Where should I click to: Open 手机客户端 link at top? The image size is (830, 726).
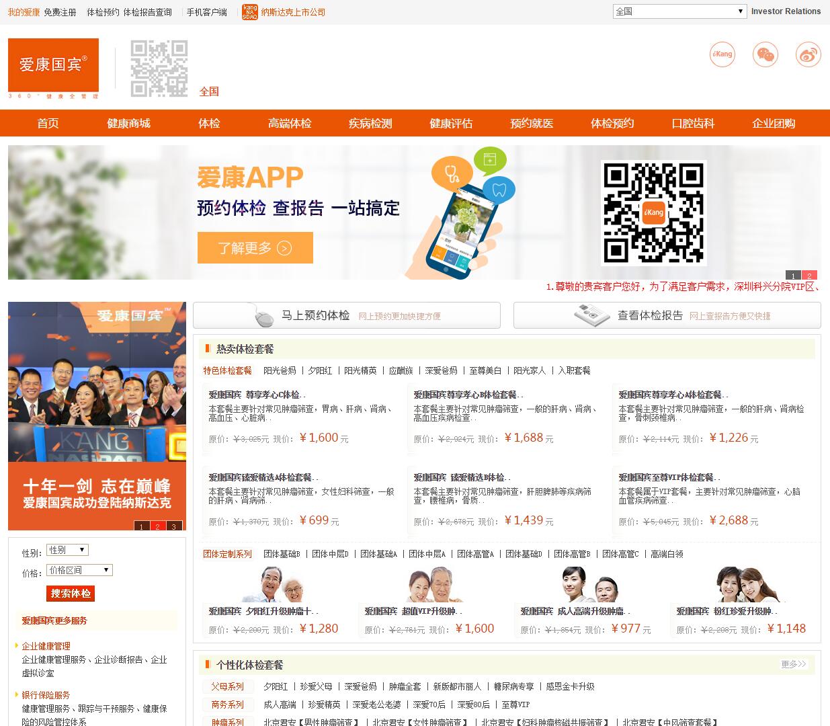pos(206,12)
